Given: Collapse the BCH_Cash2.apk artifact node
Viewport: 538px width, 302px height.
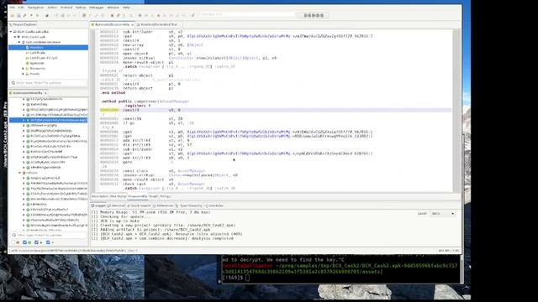Looking at the screenshot, I should coord(15,37).
